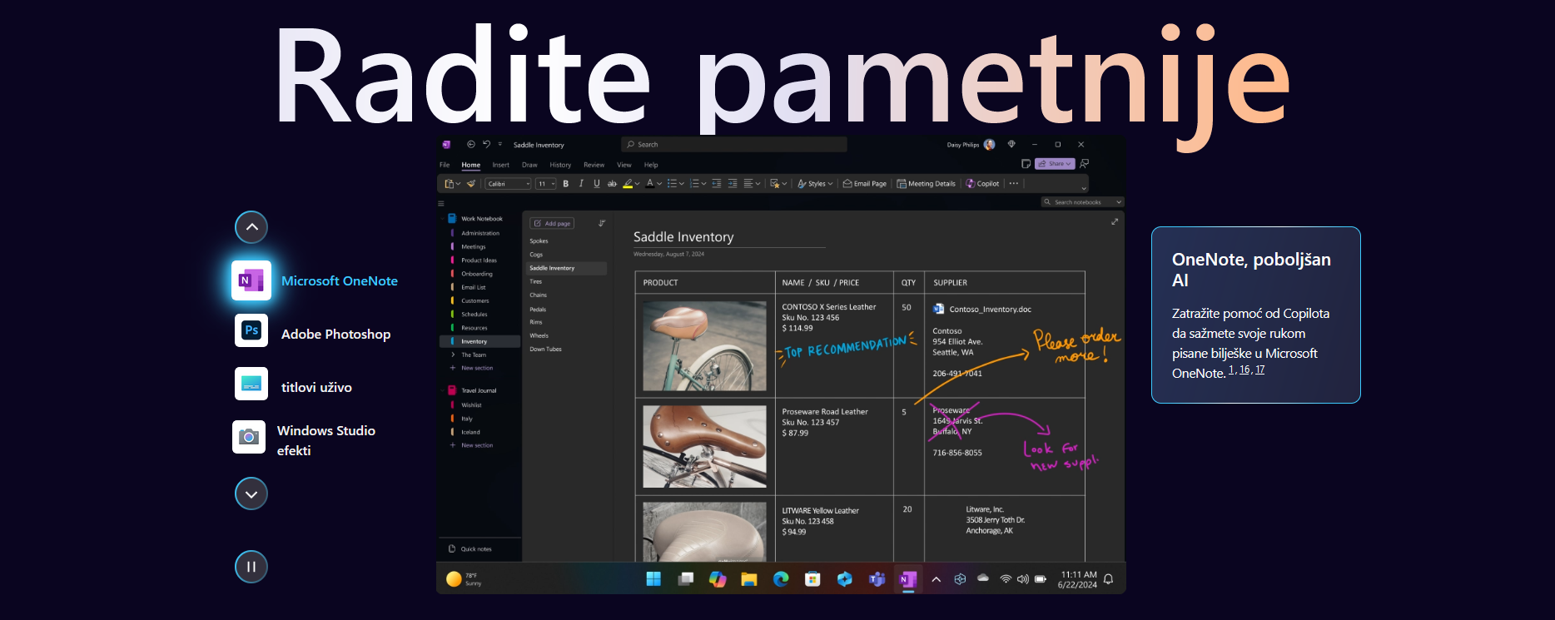
Task: Click the increase indent icon
Action: coord(733,184)
